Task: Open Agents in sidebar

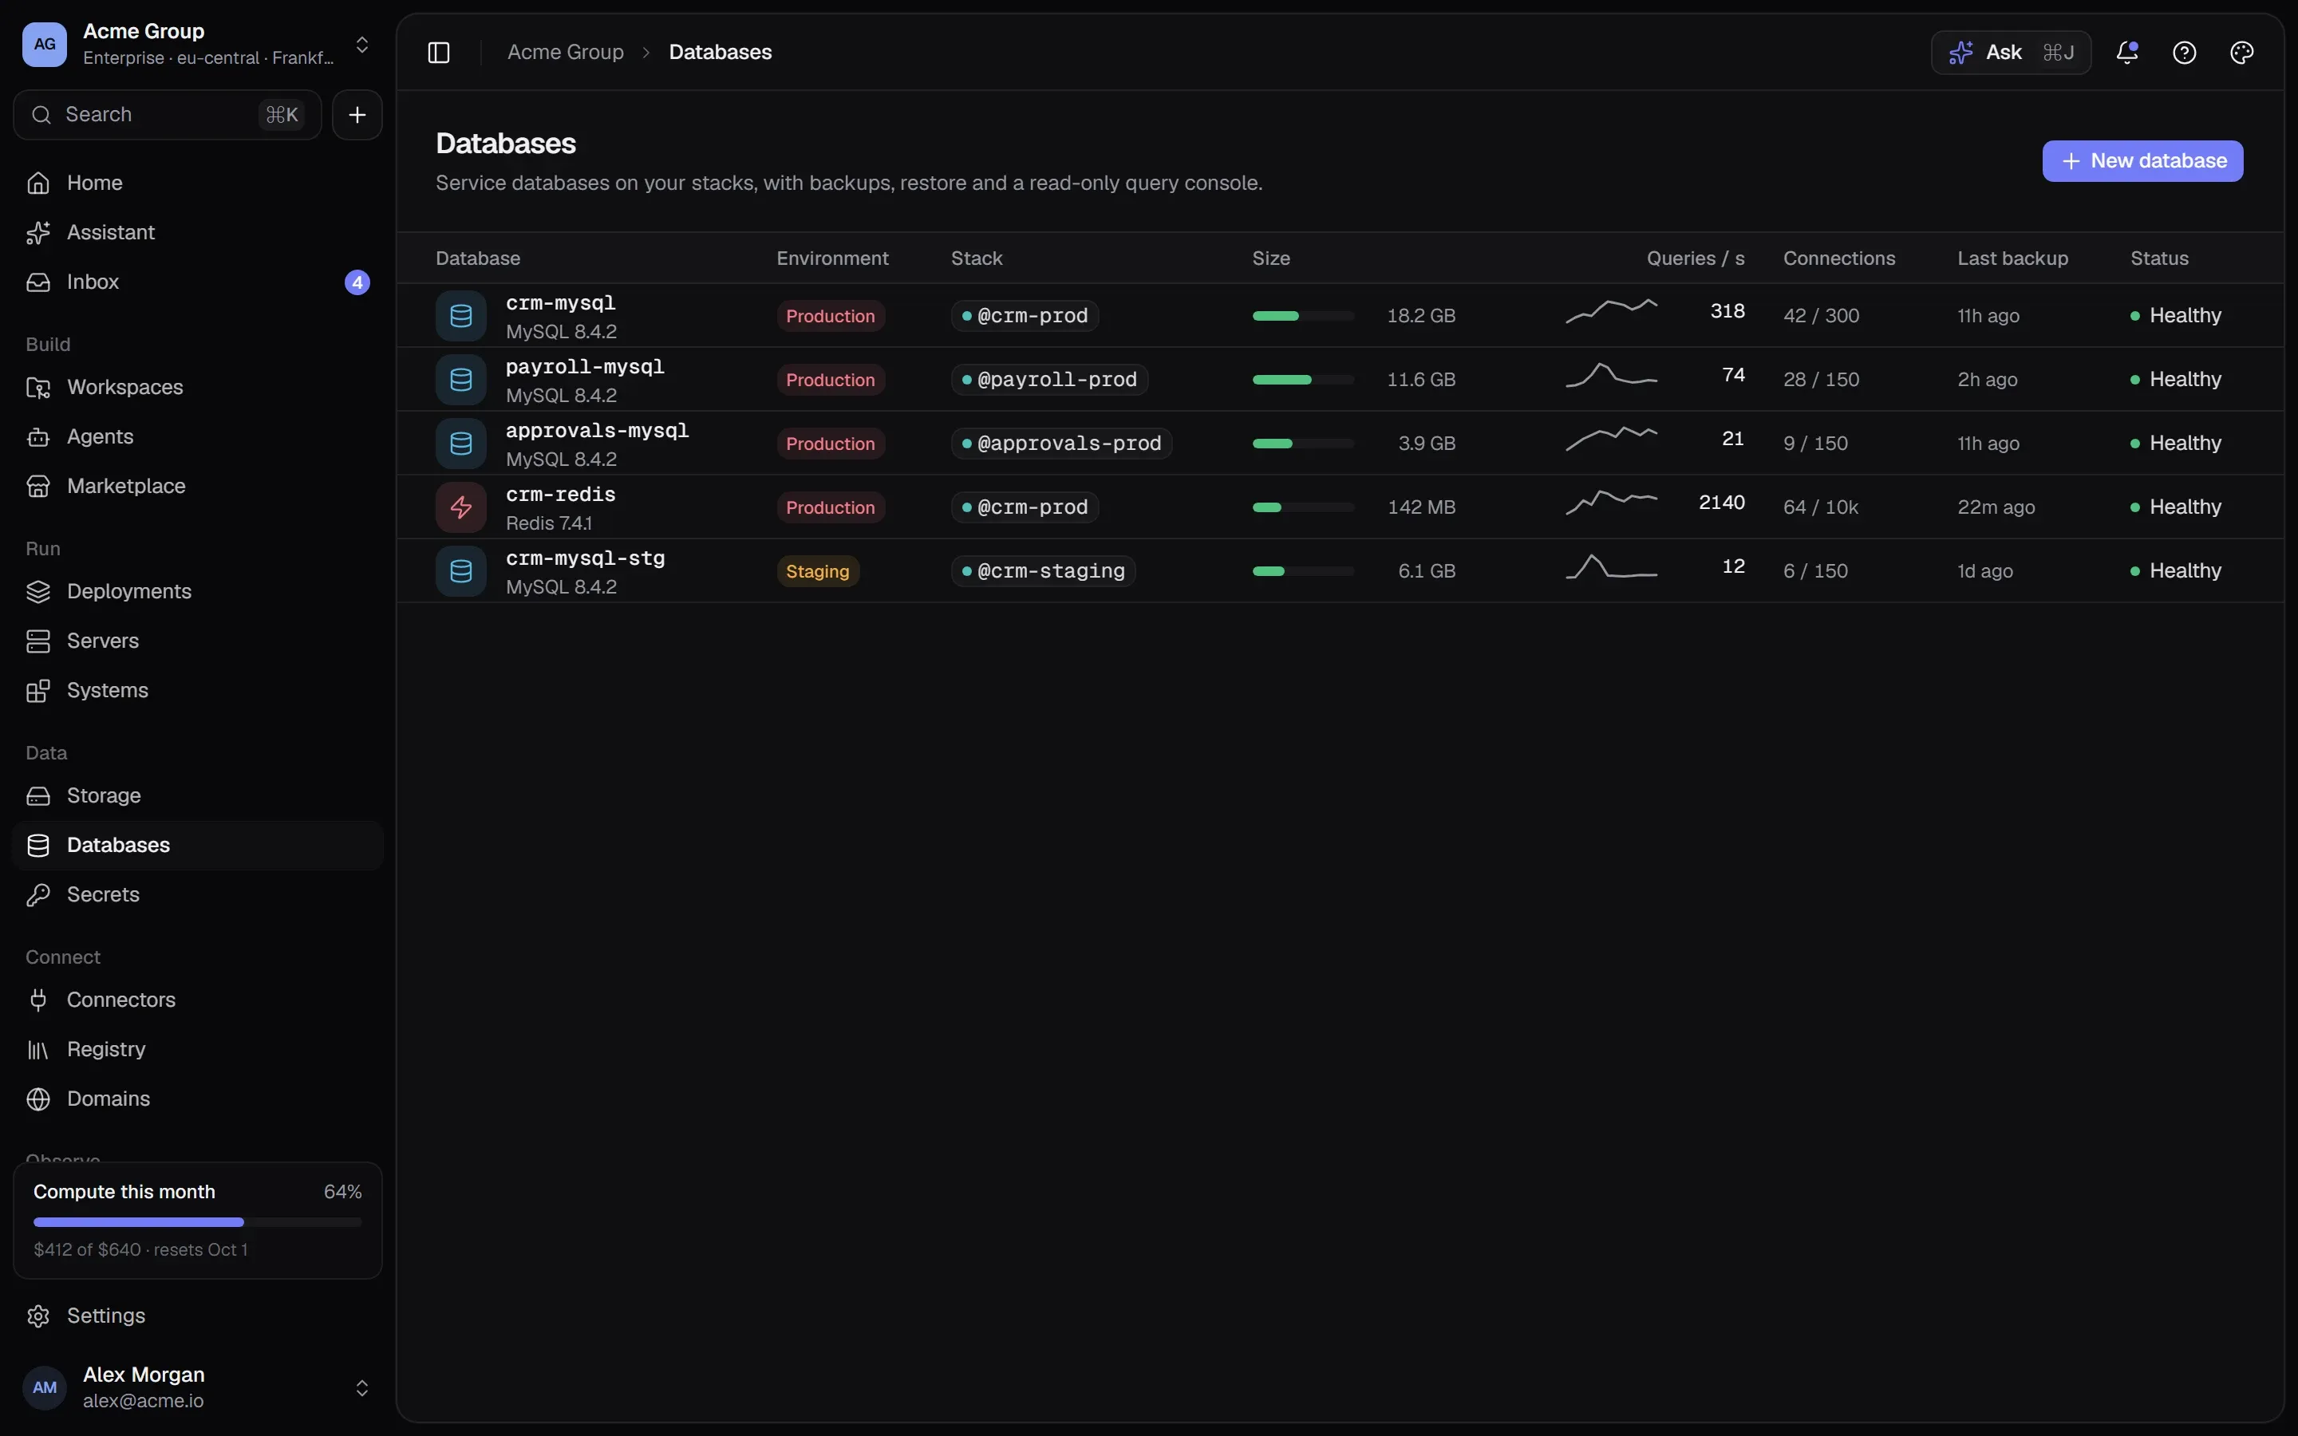Action: [x=198, y=437]
